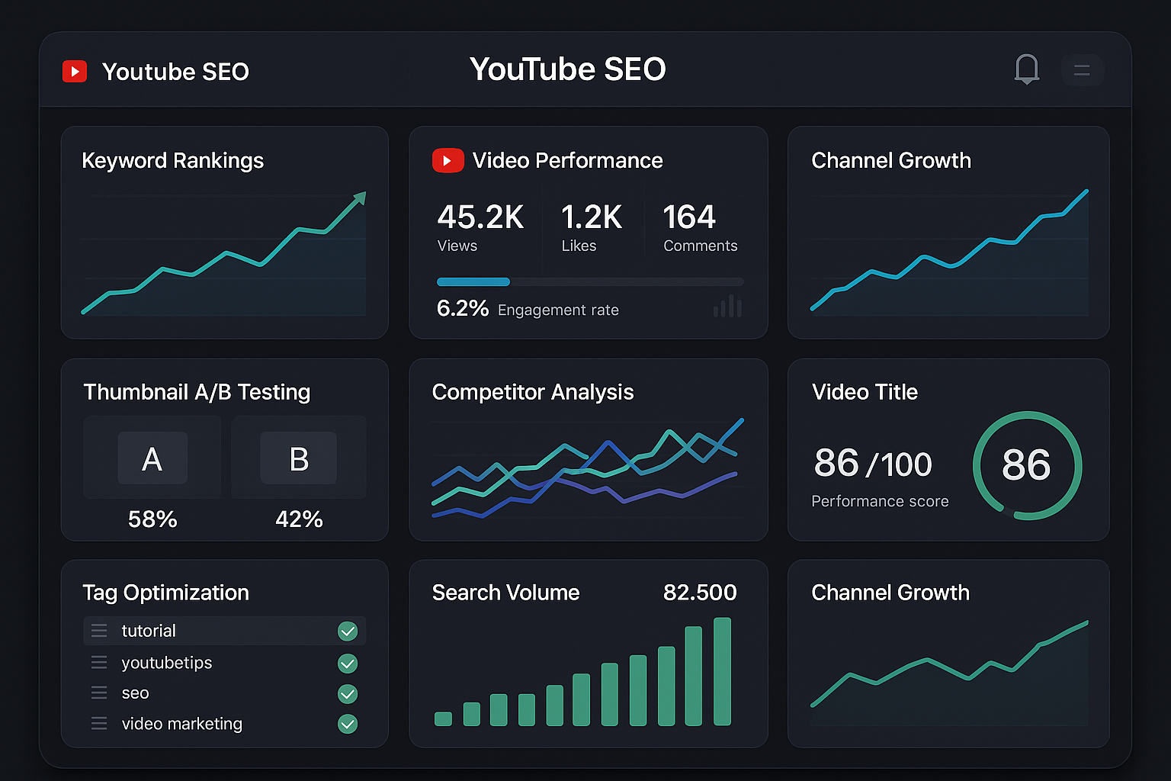The width and height of the screenshot is (1171, 781).
Task: Open the Competitor Analysis card title
Action: 532,392
